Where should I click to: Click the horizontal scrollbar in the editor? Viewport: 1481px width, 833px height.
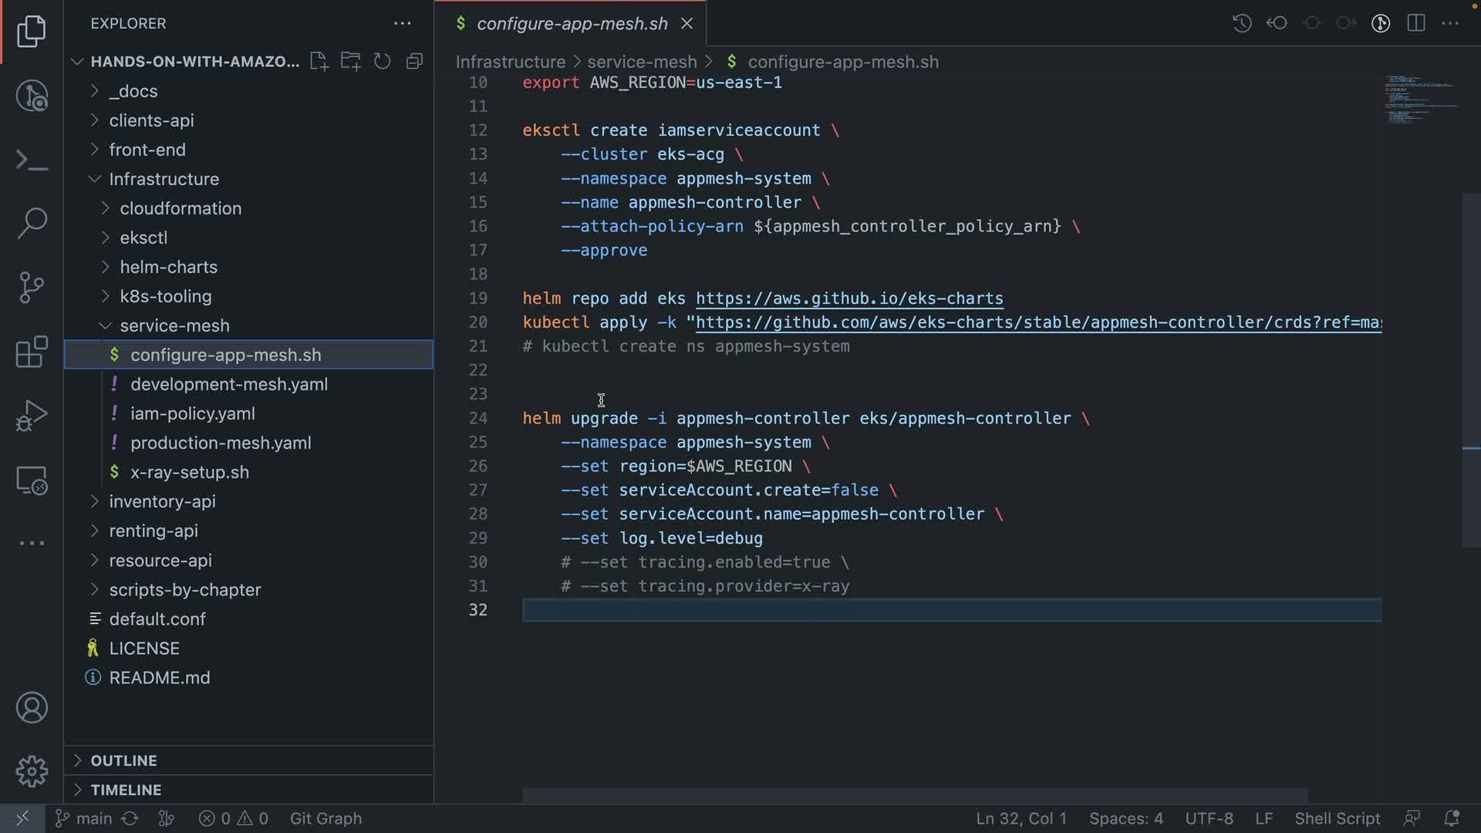click(915, 795)
